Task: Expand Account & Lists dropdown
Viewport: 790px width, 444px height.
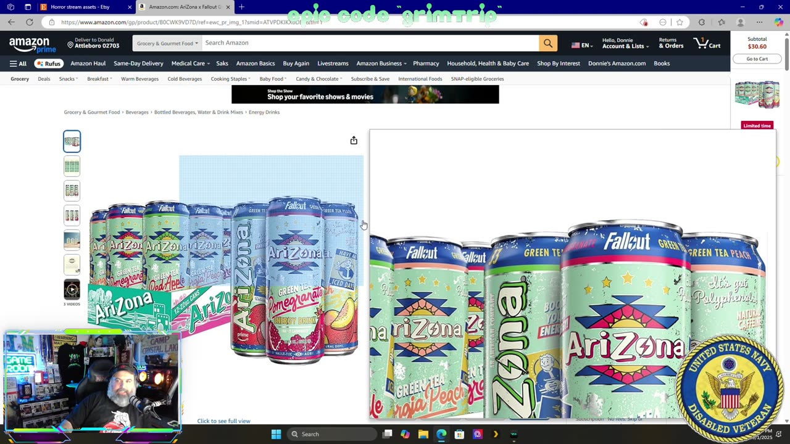Action: [625, 43]
